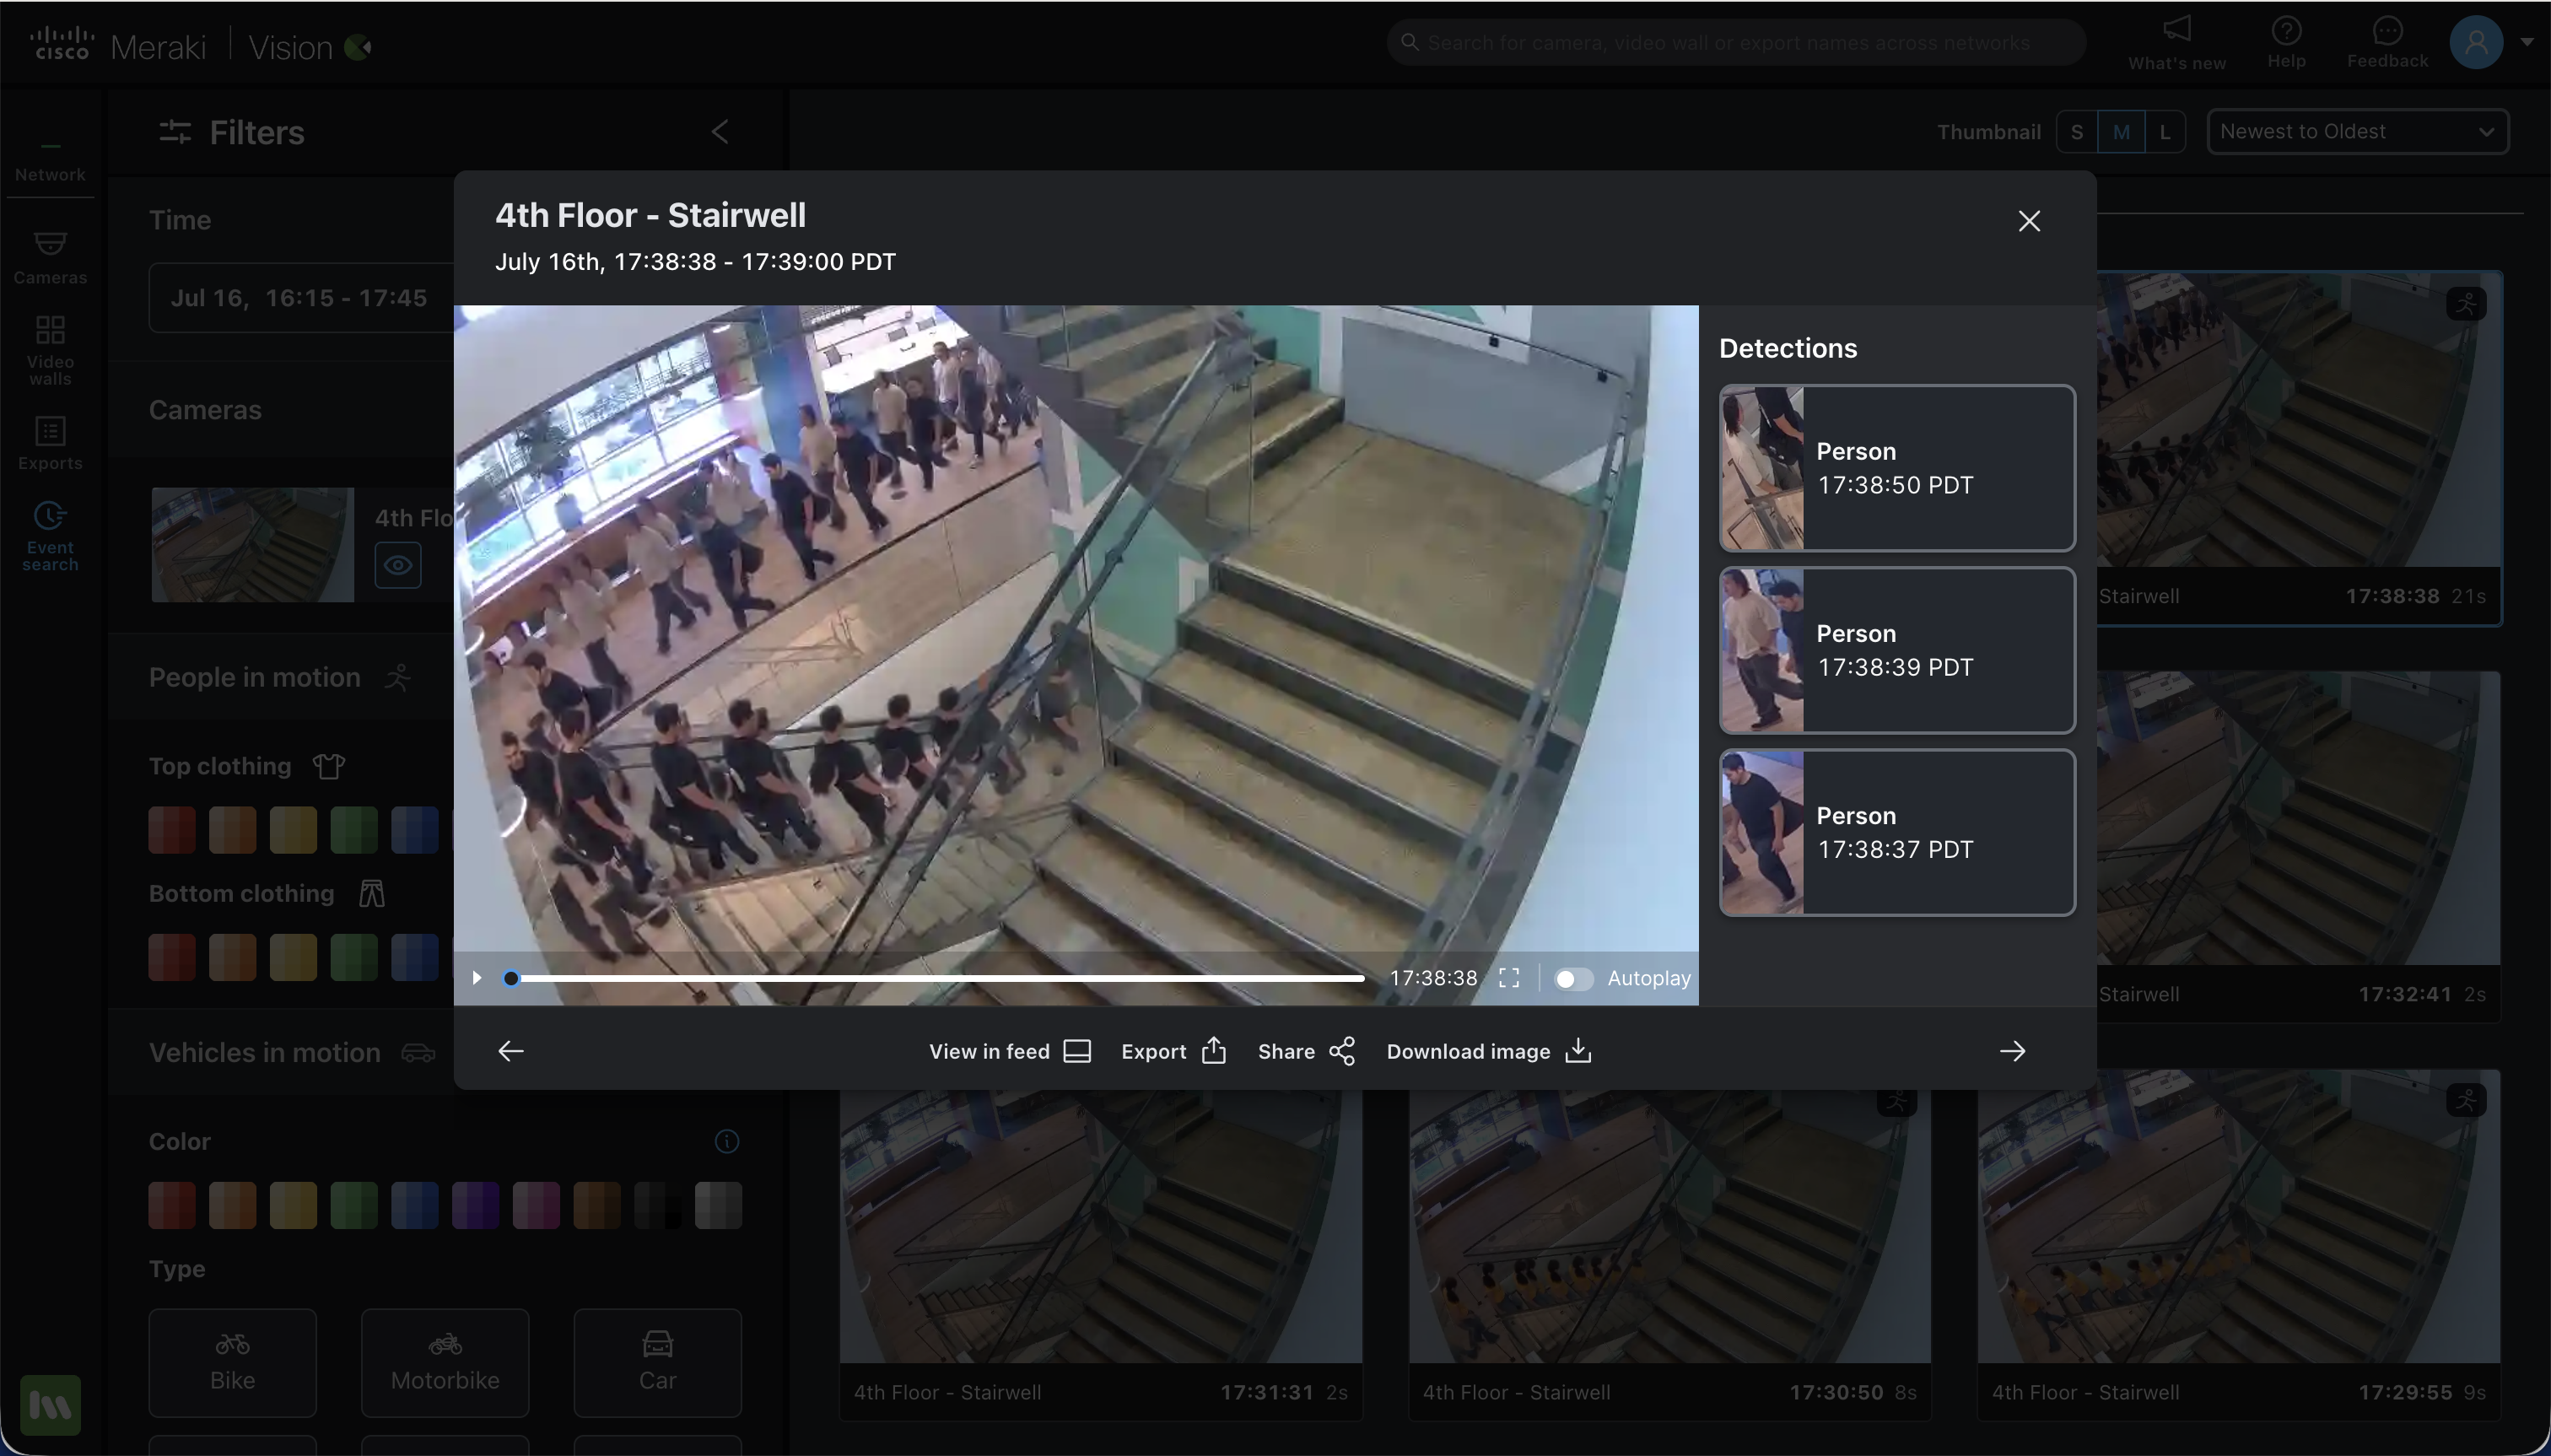Screen dimensions: 2551x1456
Task: Click the Top clothing shirt icon
Action: 329,767
